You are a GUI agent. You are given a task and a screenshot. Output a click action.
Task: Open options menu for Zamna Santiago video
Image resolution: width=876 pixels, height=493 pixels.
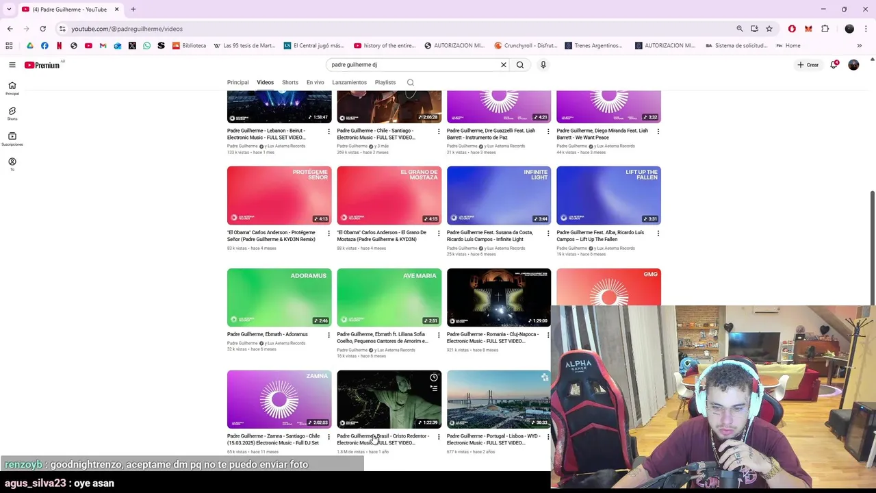click(328, 437)
